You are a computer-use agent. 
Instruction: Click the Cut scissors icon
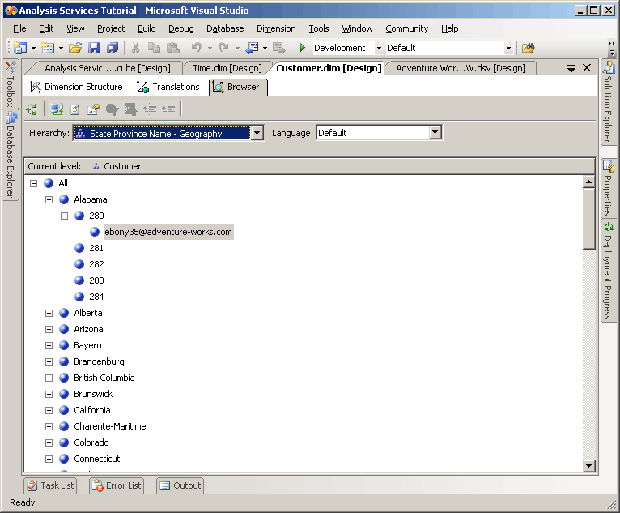pos(135,48)
